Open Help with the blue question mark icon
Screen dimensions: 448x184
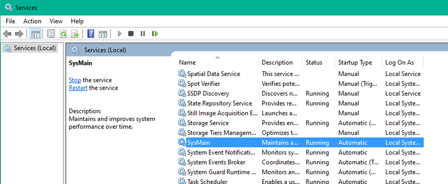point(91,34)
